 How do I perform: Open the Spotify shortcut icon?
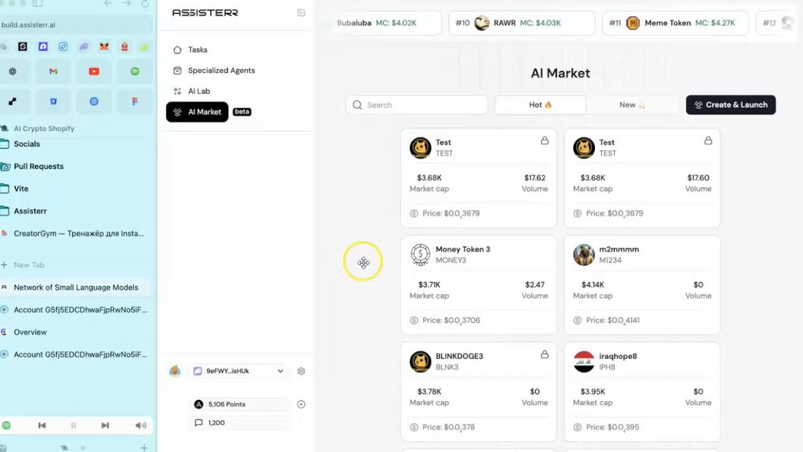coord(135,72)
